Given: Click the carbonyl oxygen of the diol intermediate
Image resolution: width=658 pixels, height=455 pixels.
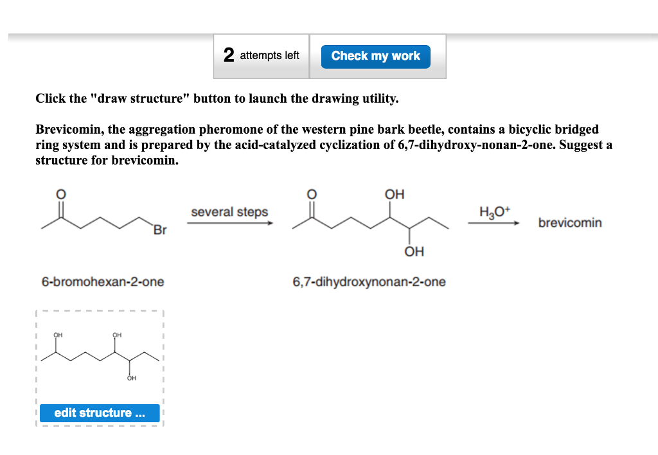Looking at the screenshot, I should [x=311, y=194].
